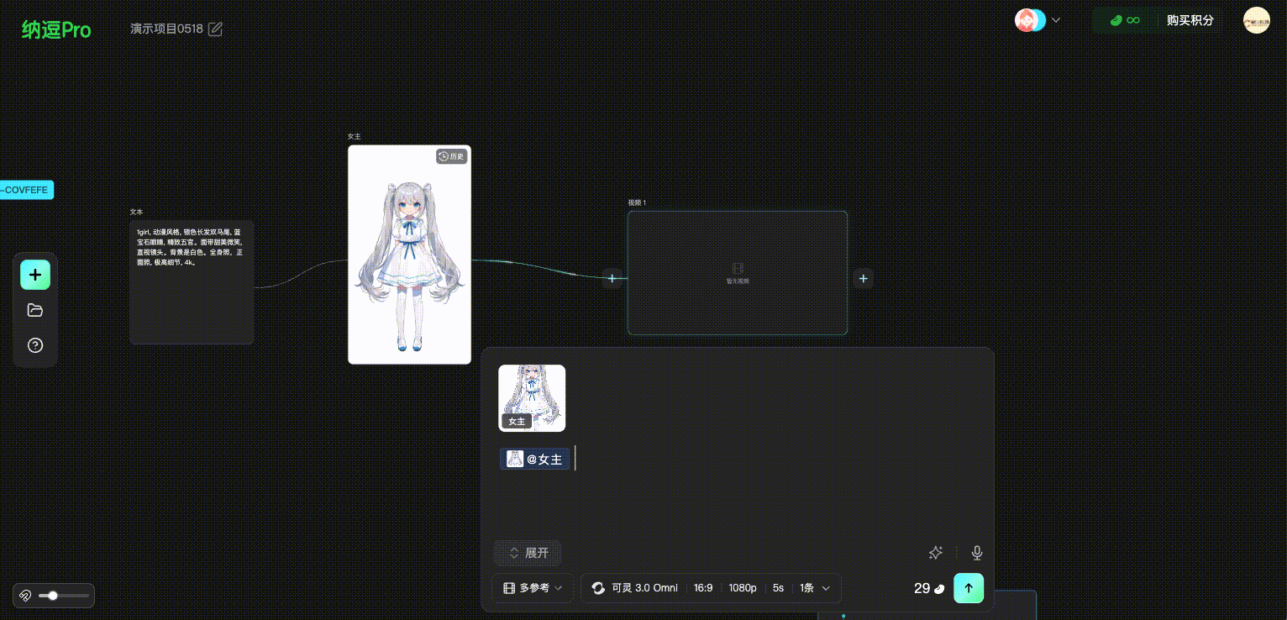Open 历史 on the 女主 node
1287x620 pixels.
pos(451,156)
